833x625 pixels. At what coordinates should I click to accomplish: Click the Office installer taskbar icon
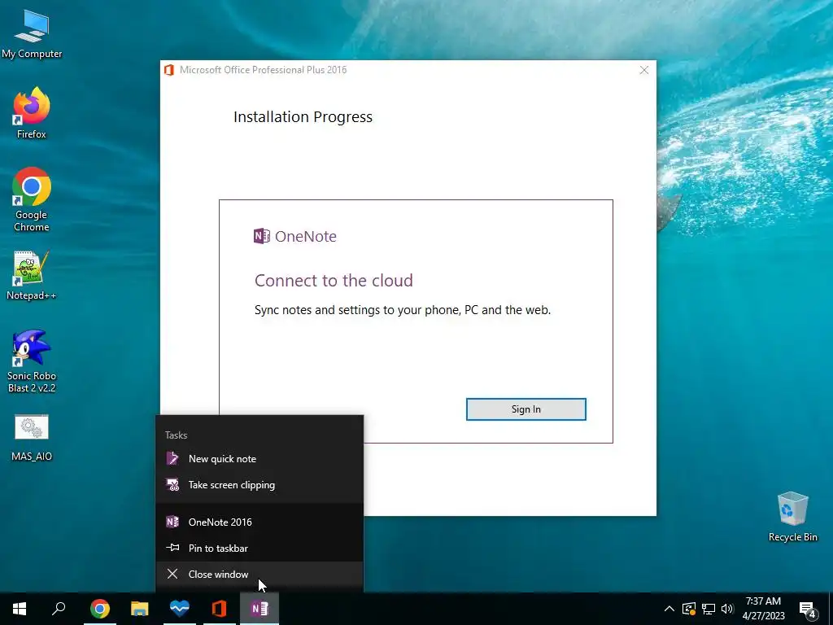(220, 609)
